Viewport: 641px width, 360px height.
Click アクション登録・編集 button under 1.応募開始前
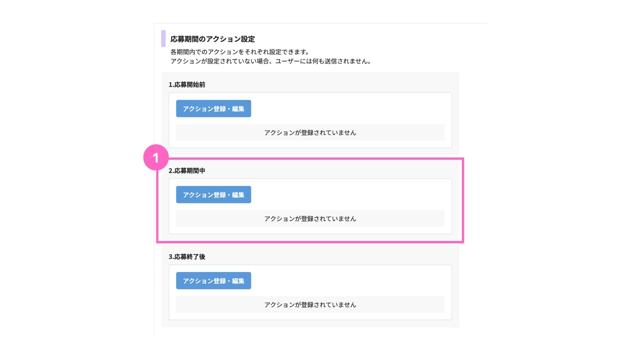point(214,109)
